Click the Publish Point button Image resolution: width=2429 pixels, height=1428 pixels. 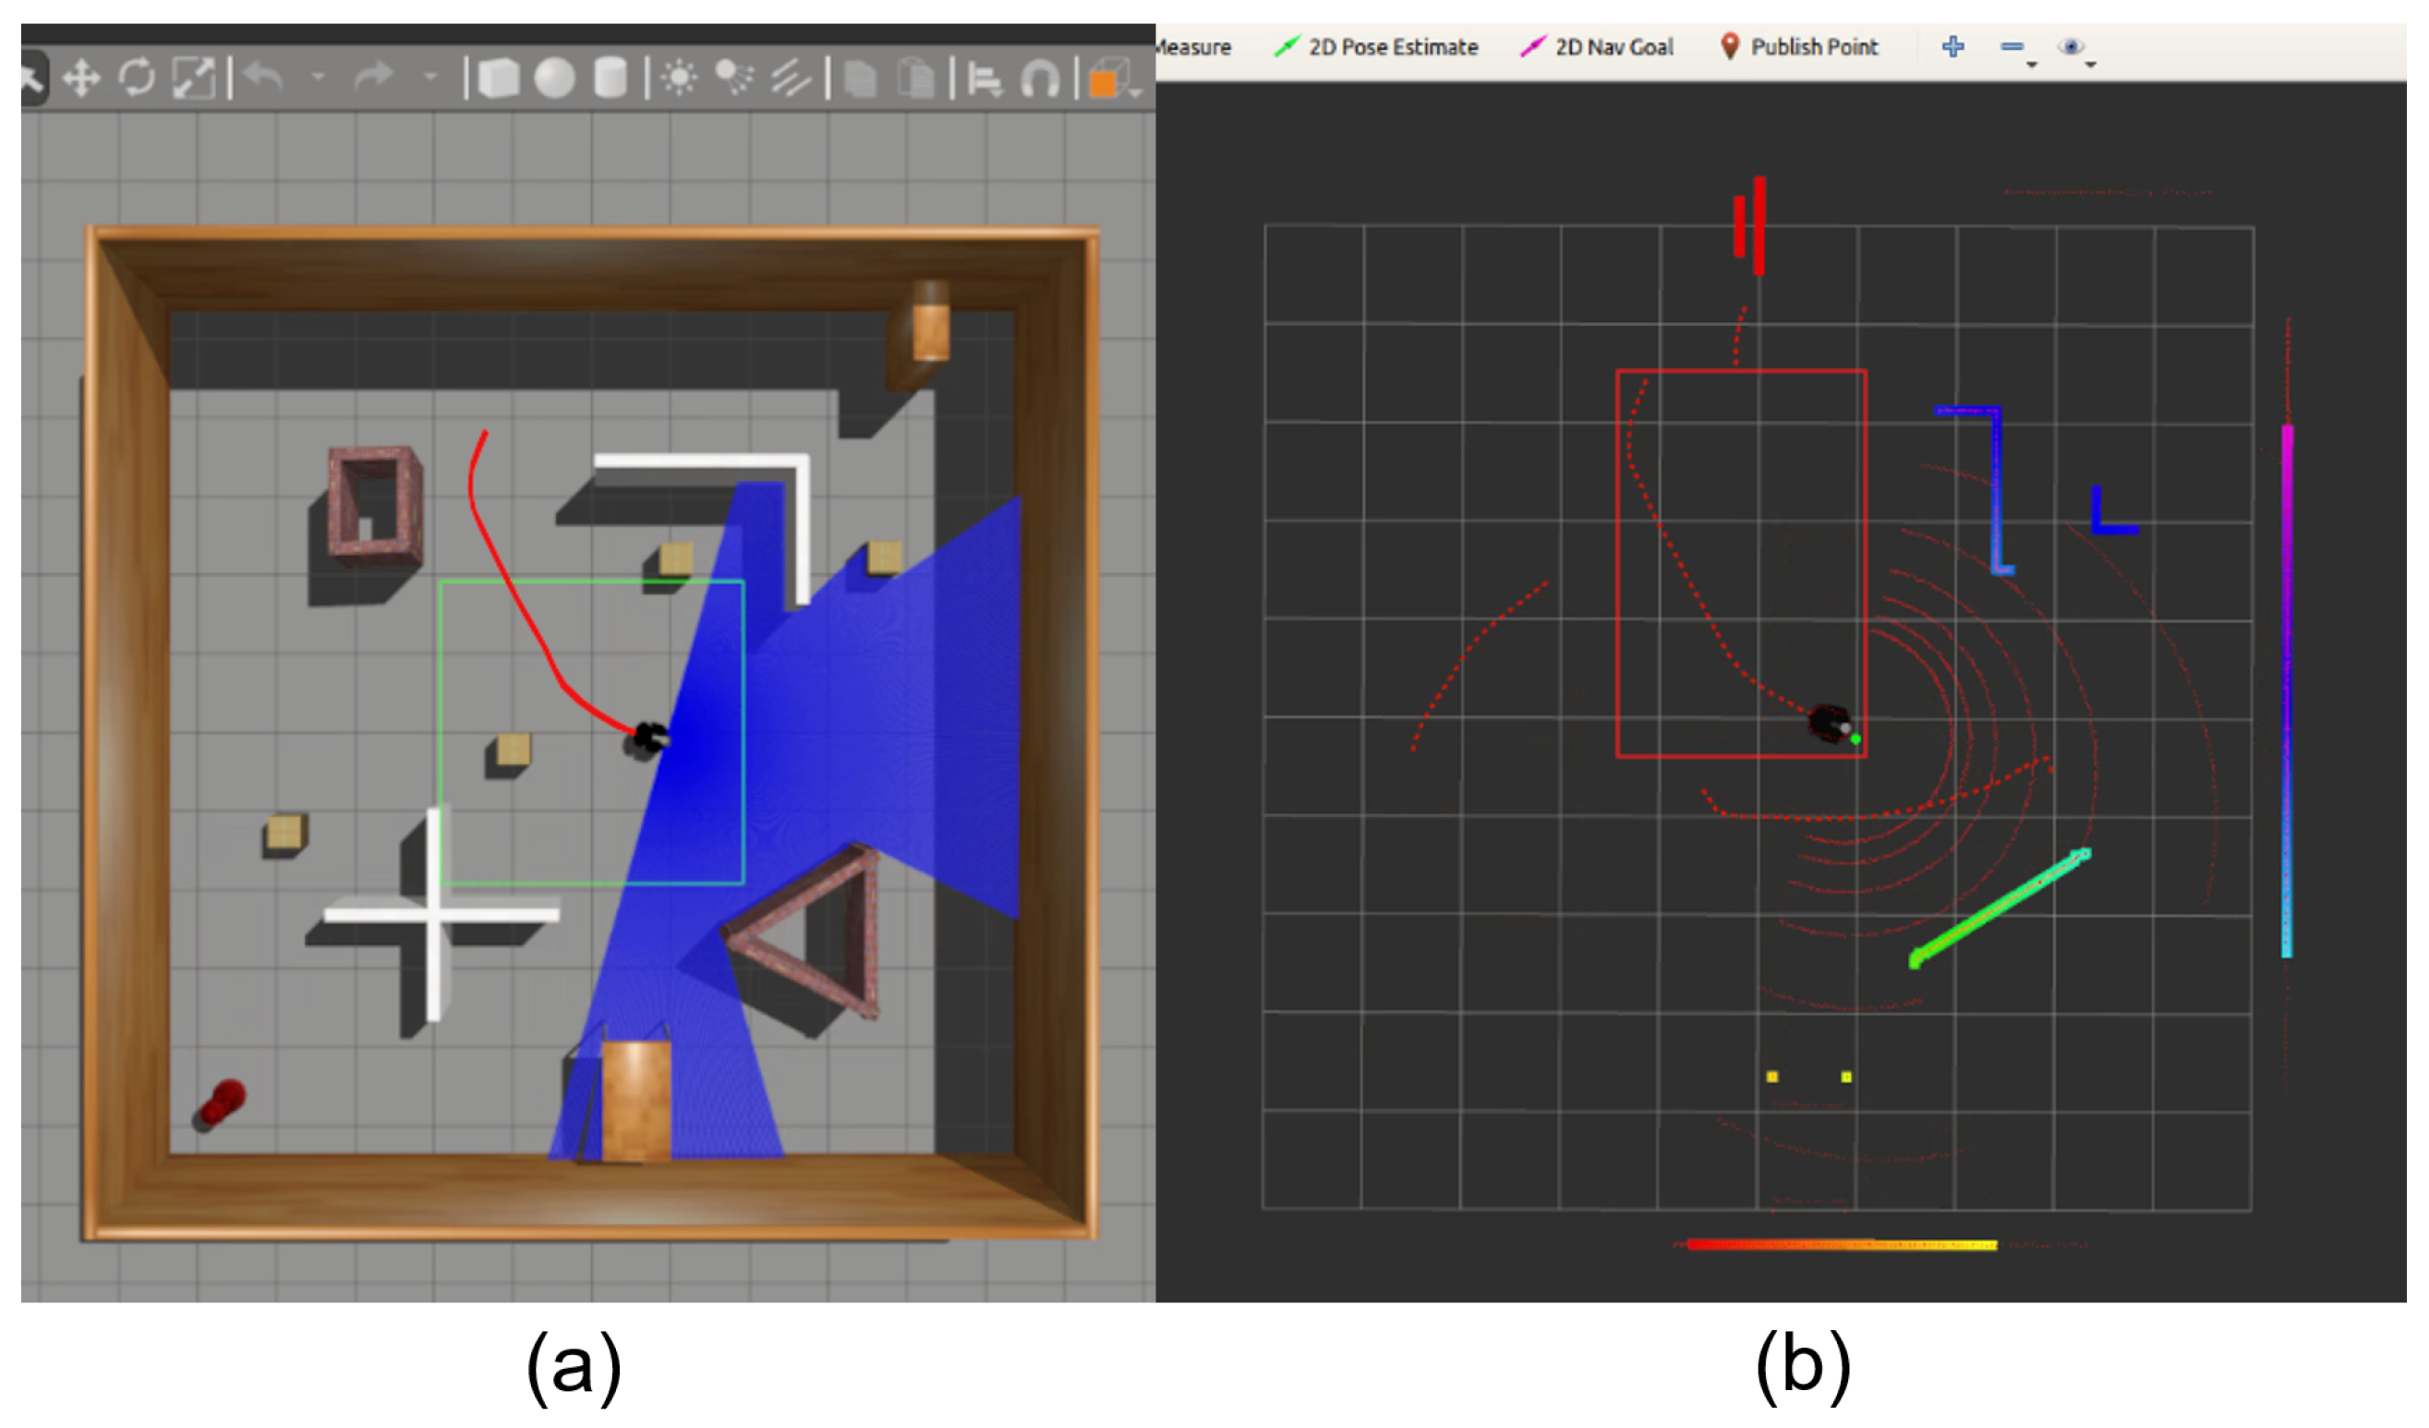[1798, 46]
